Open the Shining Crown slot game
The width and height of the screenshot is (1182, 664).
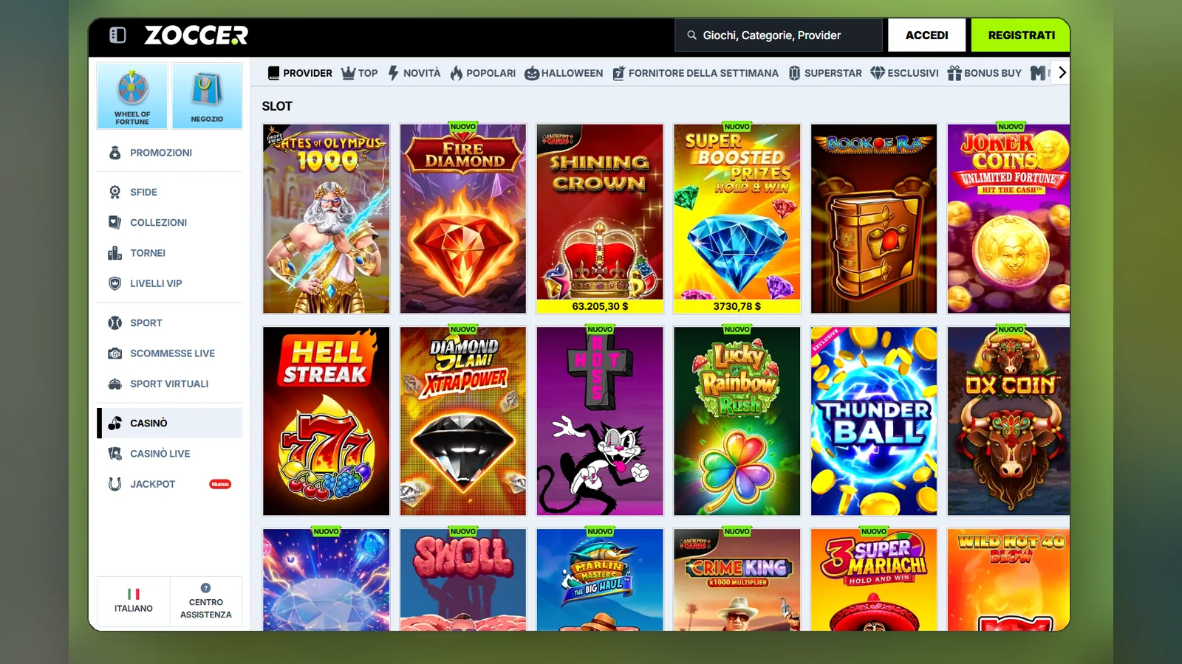600,218
